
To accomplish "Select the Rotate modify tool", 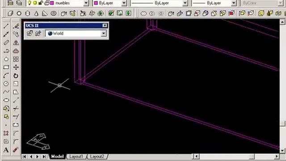I will click(16, 76).
